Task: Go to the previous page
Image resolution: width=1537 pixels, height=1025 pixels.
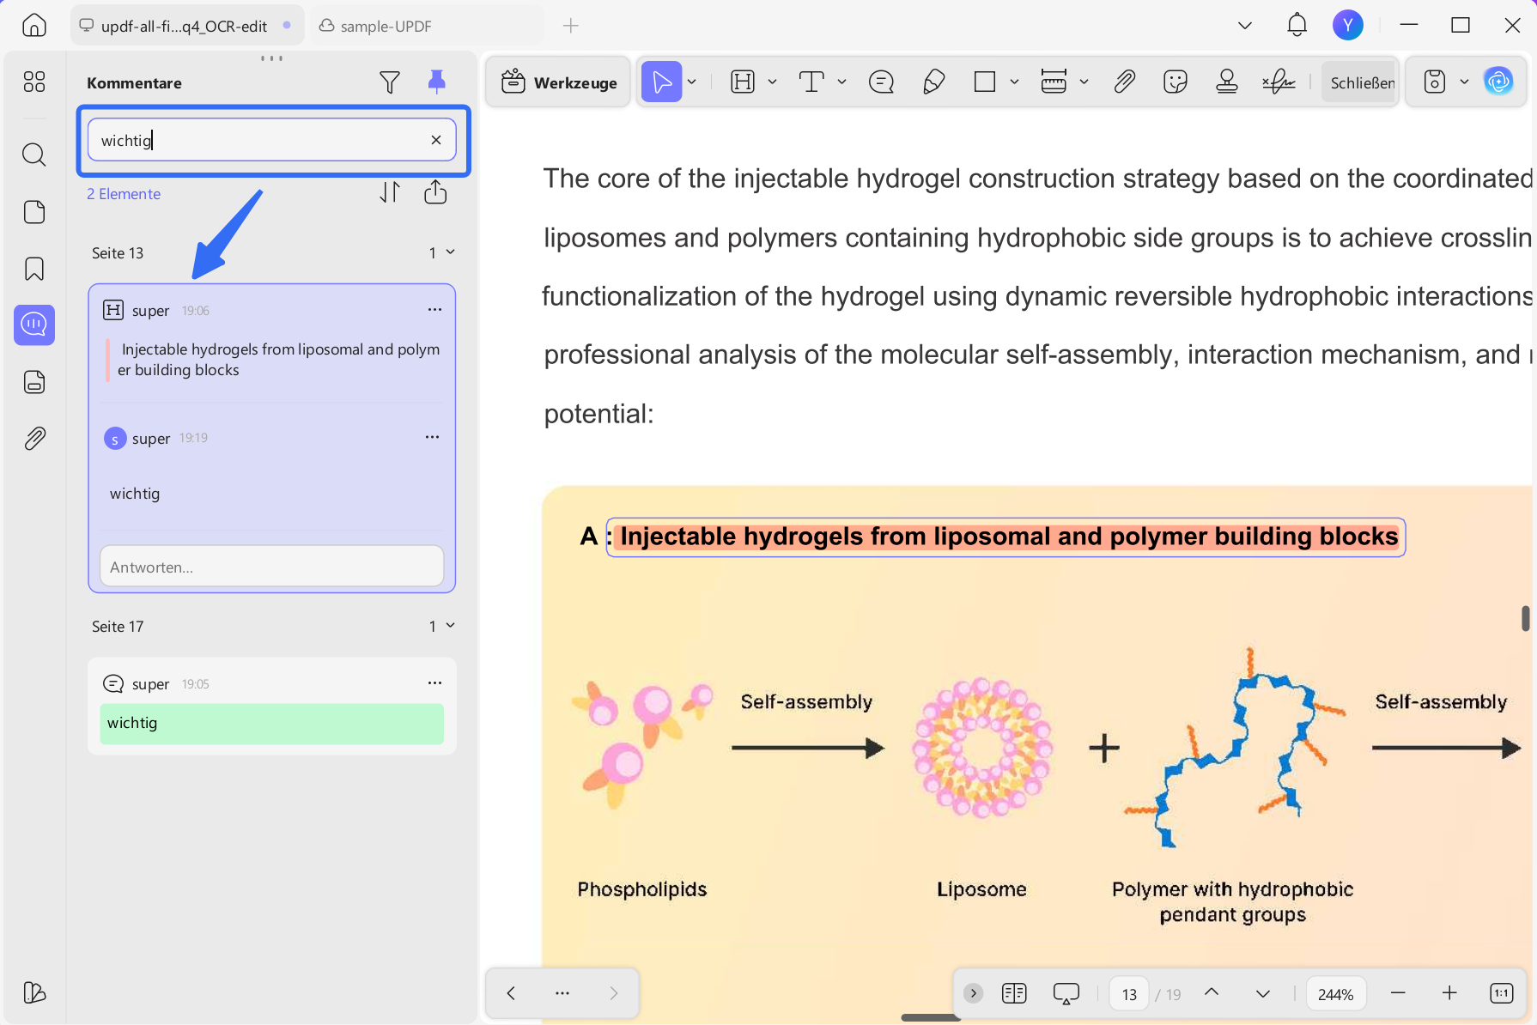Action: [1212, 992]
